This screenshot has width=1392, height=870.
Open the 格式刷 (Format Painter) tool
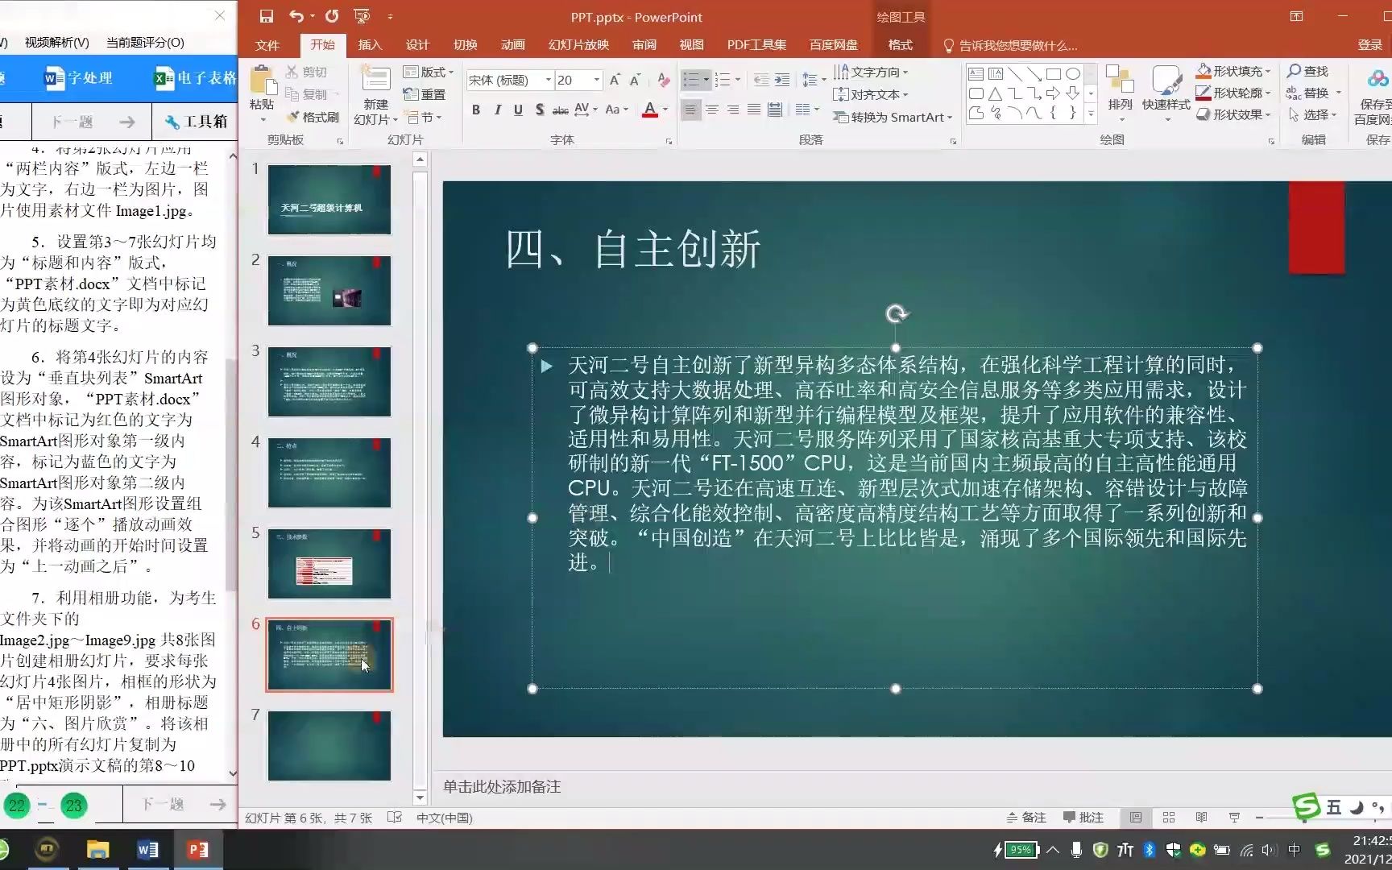coord(313,117)
